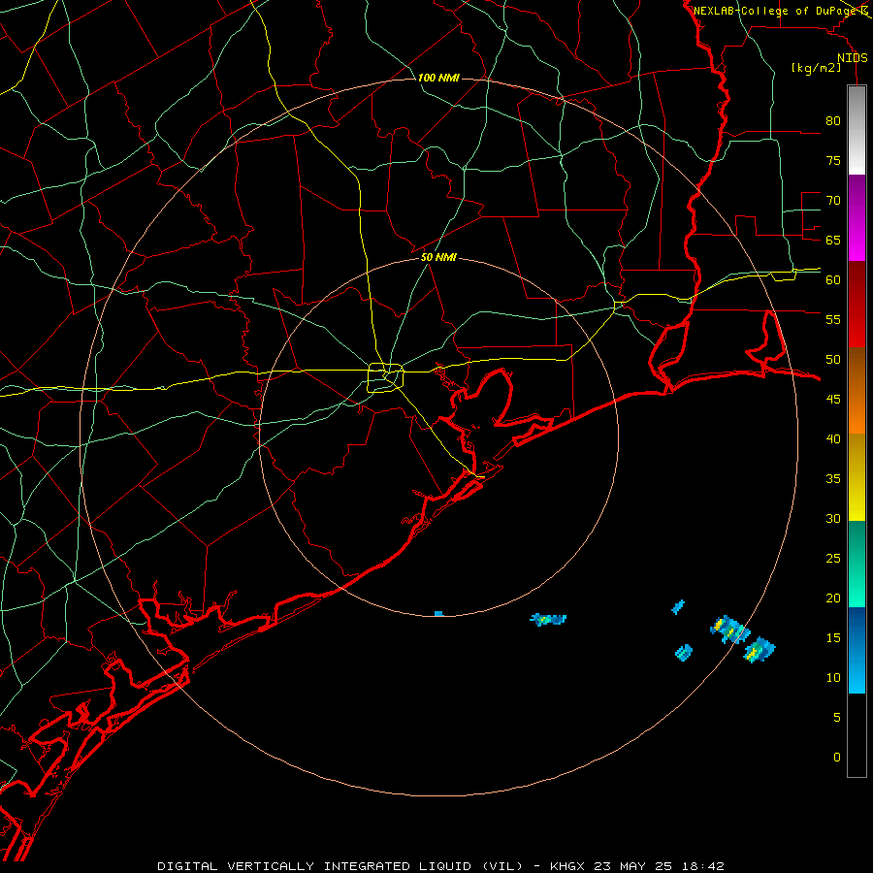Pick the blue segment of color bar
Screen dimensions: 873x873
[857, 650]
